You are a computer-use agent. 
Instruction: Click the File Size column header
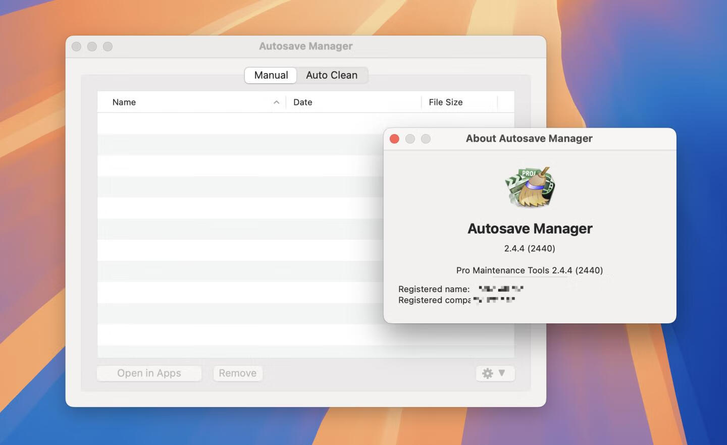445,102
